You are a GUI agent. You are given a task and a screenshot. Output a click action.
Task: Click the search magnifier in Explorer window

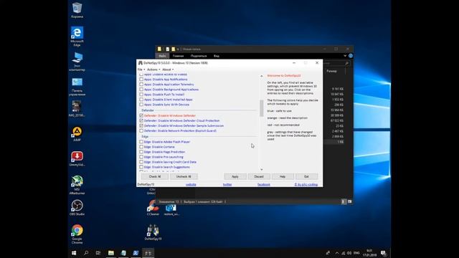(347, 63)
